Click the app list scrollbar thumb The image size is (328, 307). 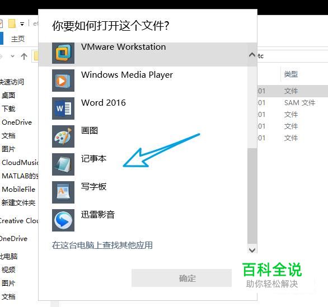pos(252,196)
